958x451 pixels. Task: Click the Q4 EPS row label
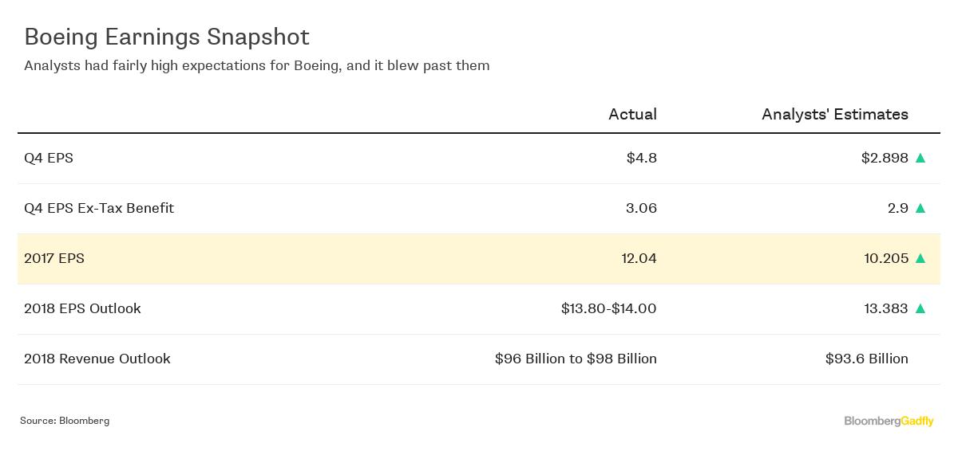(x=49, y=158)
